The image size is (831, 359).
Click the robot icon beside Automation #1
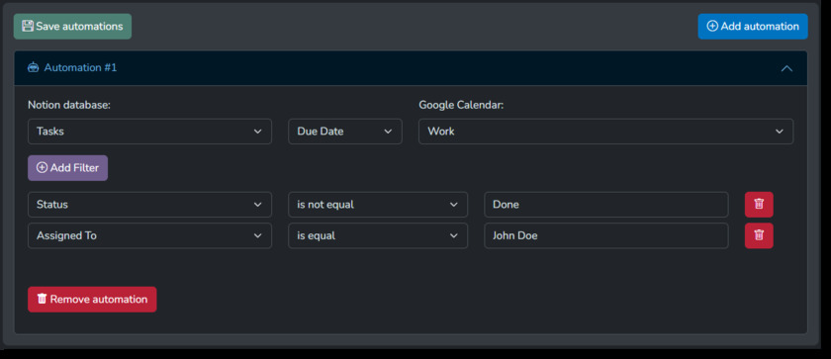34,68
